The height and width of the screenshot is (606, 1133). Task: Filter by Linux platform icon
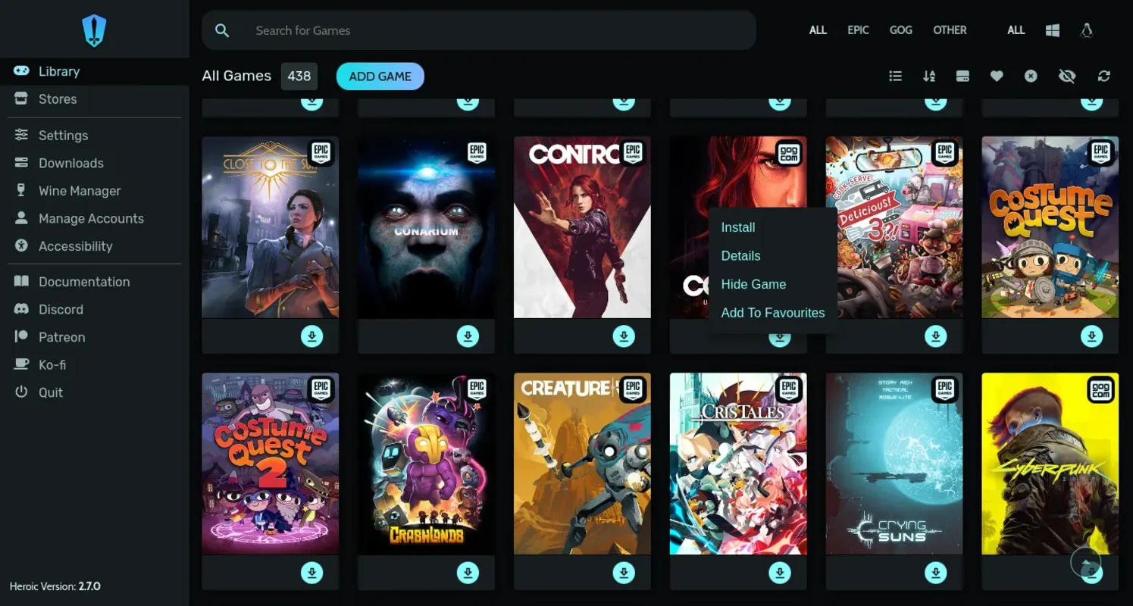(x=1087, y=30)
